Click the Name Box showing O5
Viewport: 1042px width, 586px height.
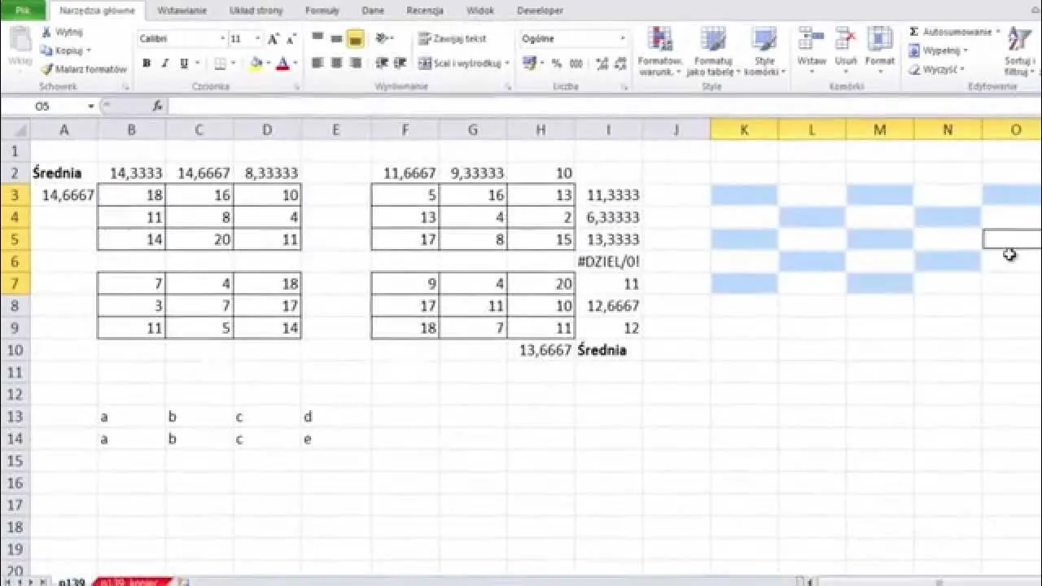click(43, 106)
